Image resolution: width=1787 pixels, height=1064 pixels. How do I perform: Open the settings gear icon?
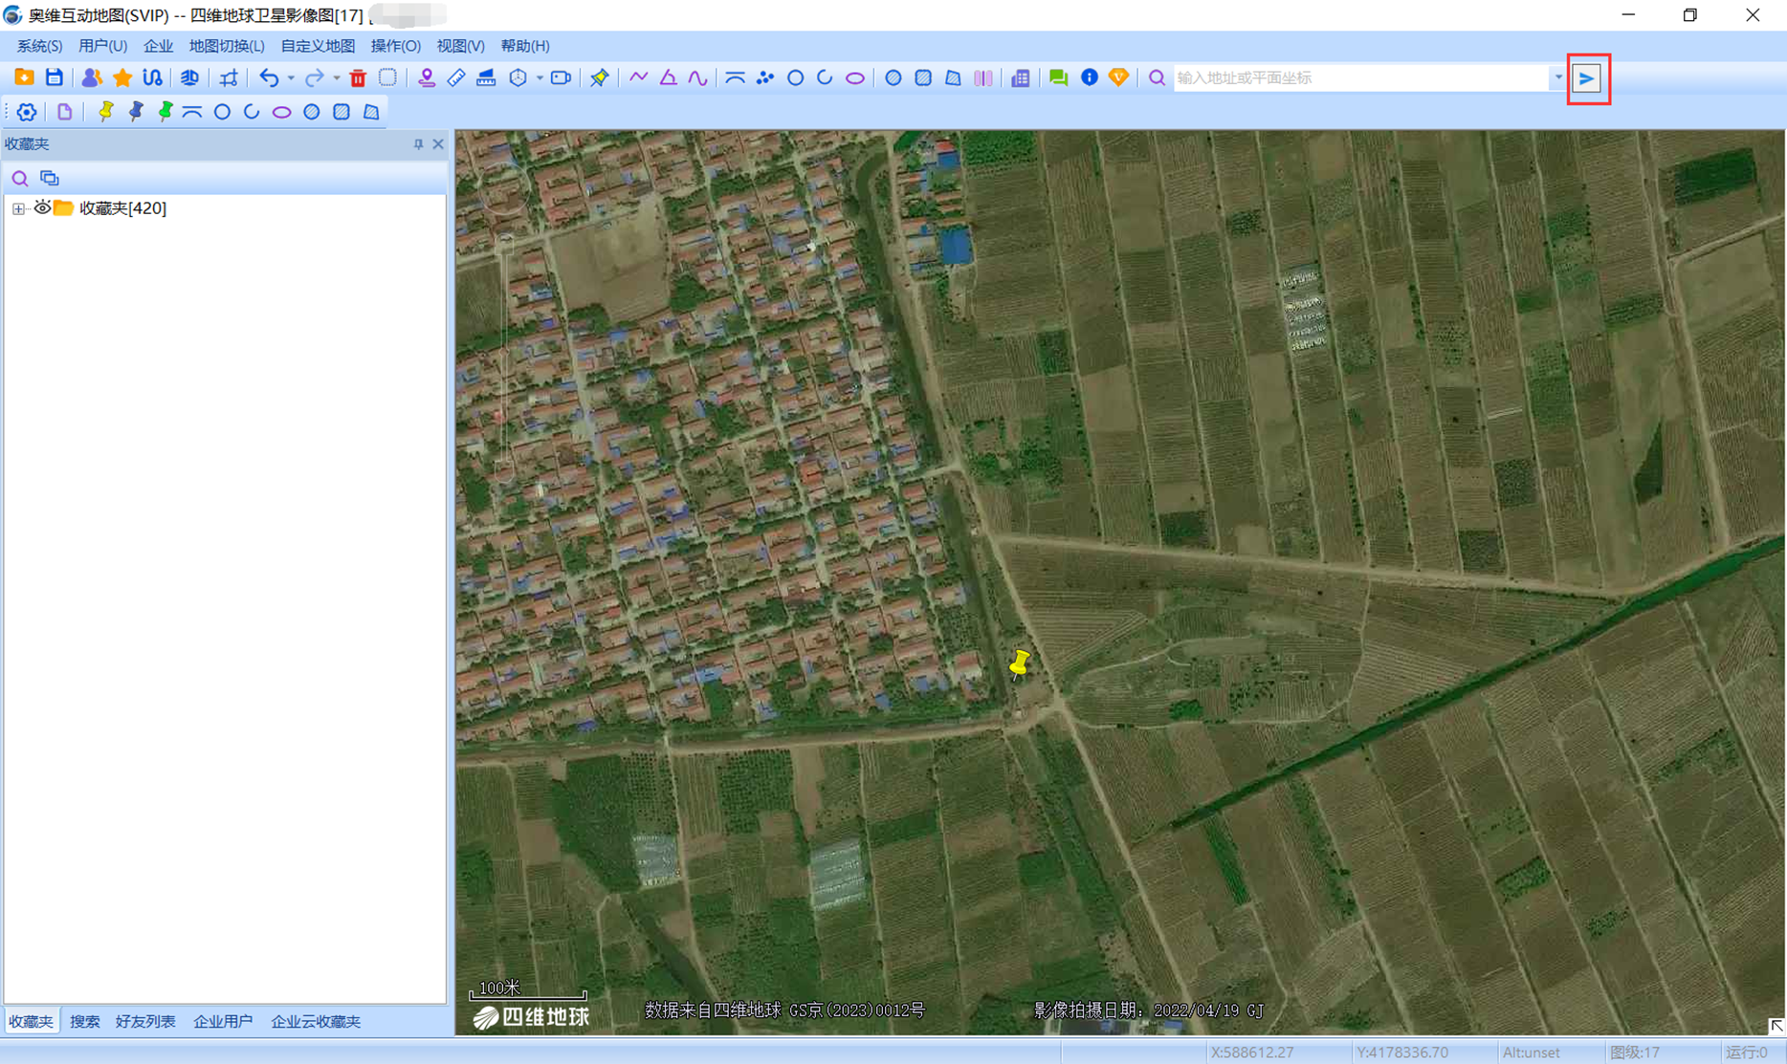27,112
